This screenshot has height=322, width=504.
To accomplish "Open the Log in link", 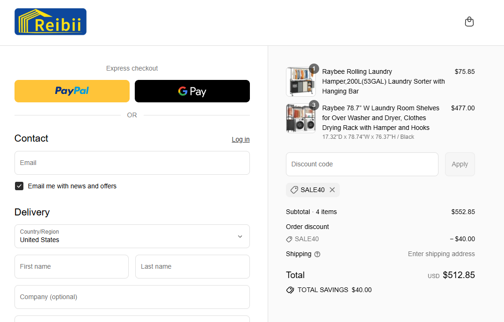I will tap(241, 139).
